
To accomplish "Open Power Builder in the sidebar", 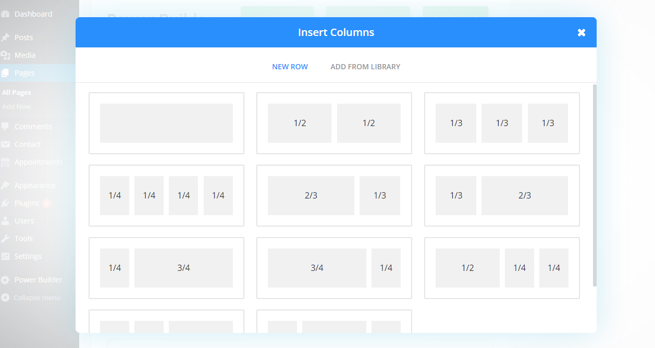I will pyautogui.click(x=39, y=280).
